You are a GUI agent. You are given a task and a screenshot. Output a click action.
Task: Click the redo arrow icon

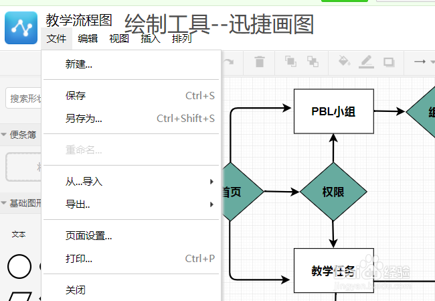pos(229,62)
